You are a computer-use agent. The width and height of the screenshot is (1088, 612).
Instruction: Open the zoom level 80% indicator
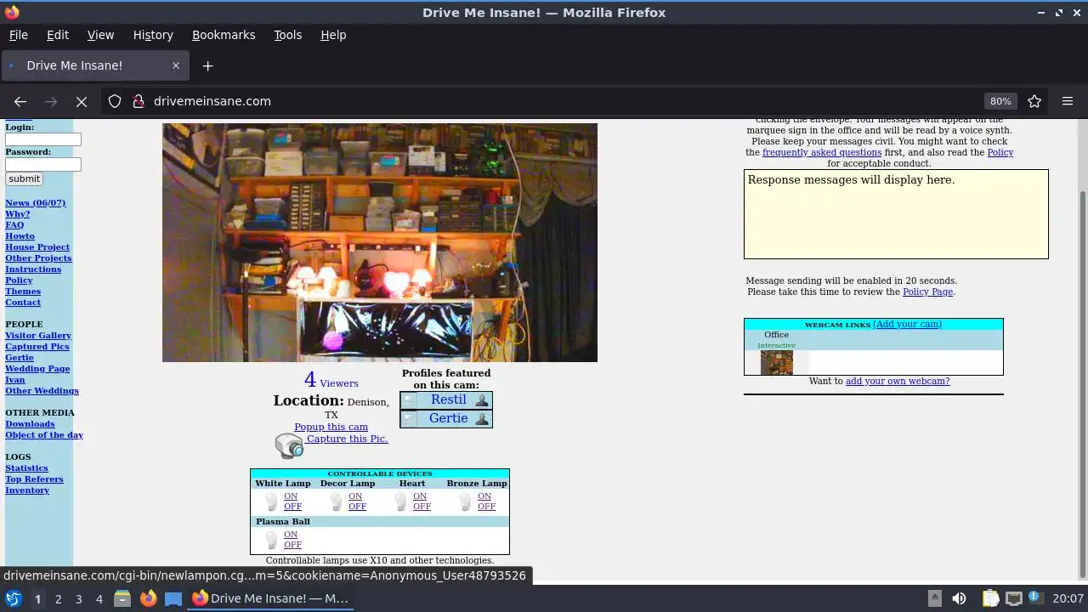[1000, 101]
